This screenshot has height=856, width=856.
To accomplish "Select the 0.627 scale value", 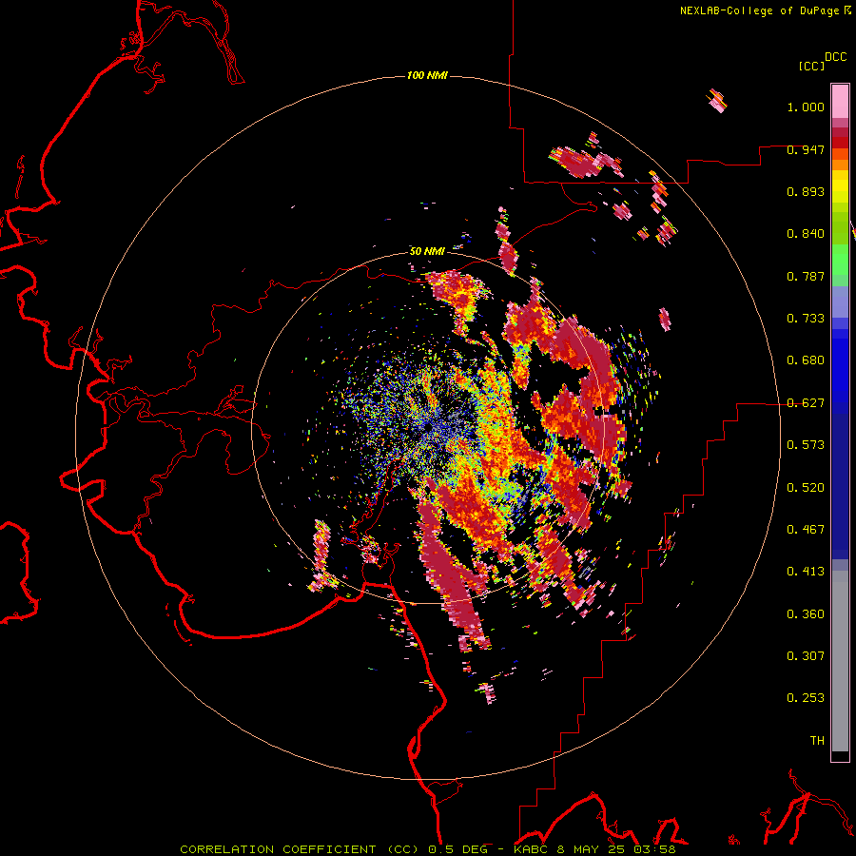I will (806, 403).
